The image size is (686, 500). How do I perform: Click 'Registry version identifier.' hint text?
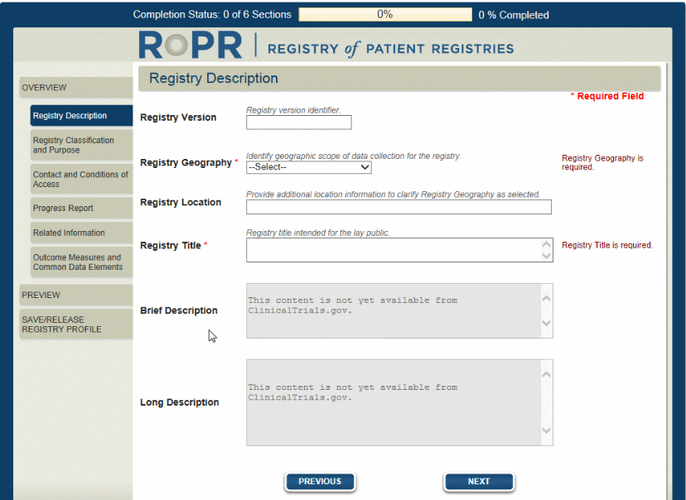(x=293, y=110)
